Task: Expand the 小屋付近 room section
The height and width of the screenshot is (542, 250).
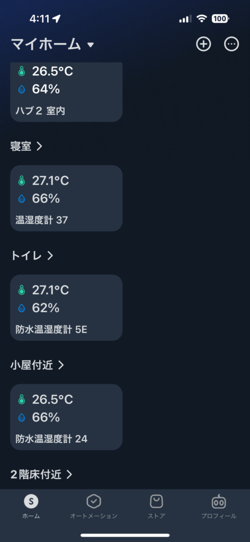Action: point(38,365)
